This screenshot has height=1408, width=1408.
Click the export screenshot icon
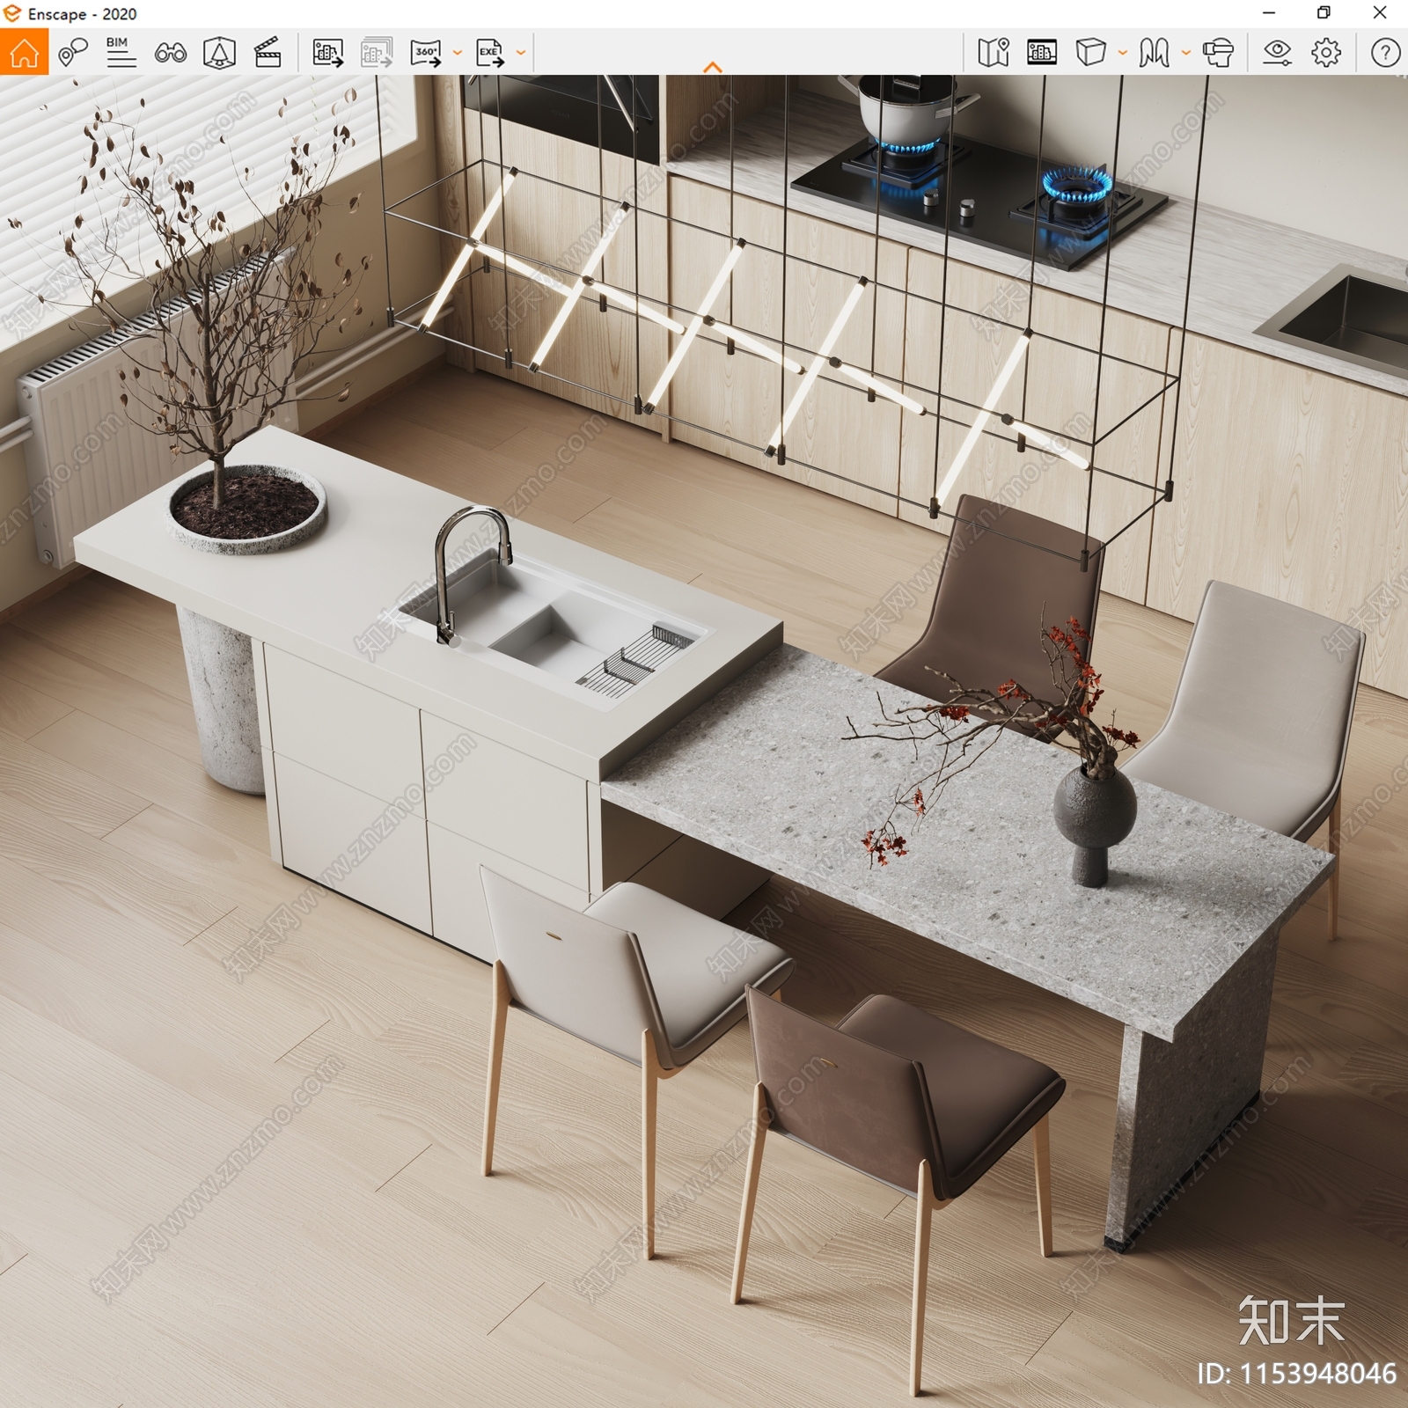click(x=328, y=53)
